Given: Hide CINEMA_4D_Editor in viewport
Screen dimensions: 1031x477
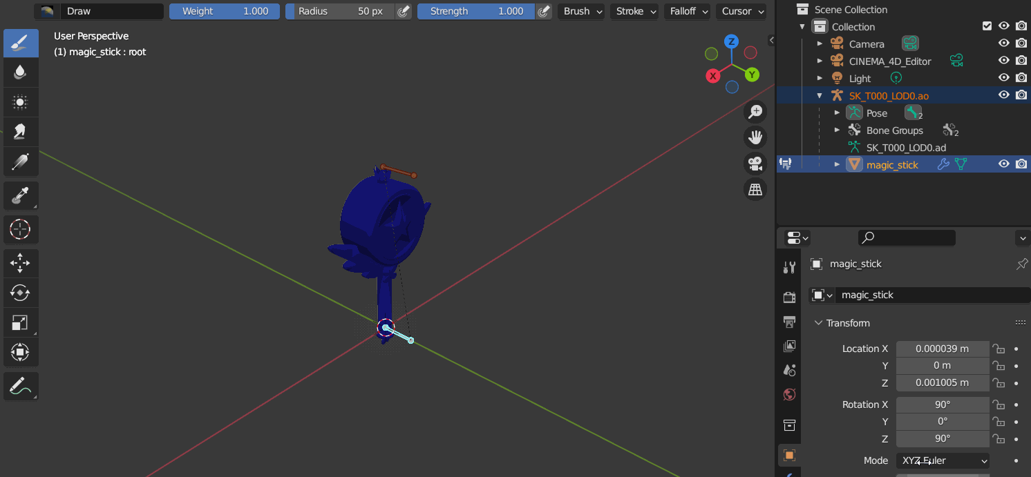Looking at the screenshot, I should click(1004, 61).
